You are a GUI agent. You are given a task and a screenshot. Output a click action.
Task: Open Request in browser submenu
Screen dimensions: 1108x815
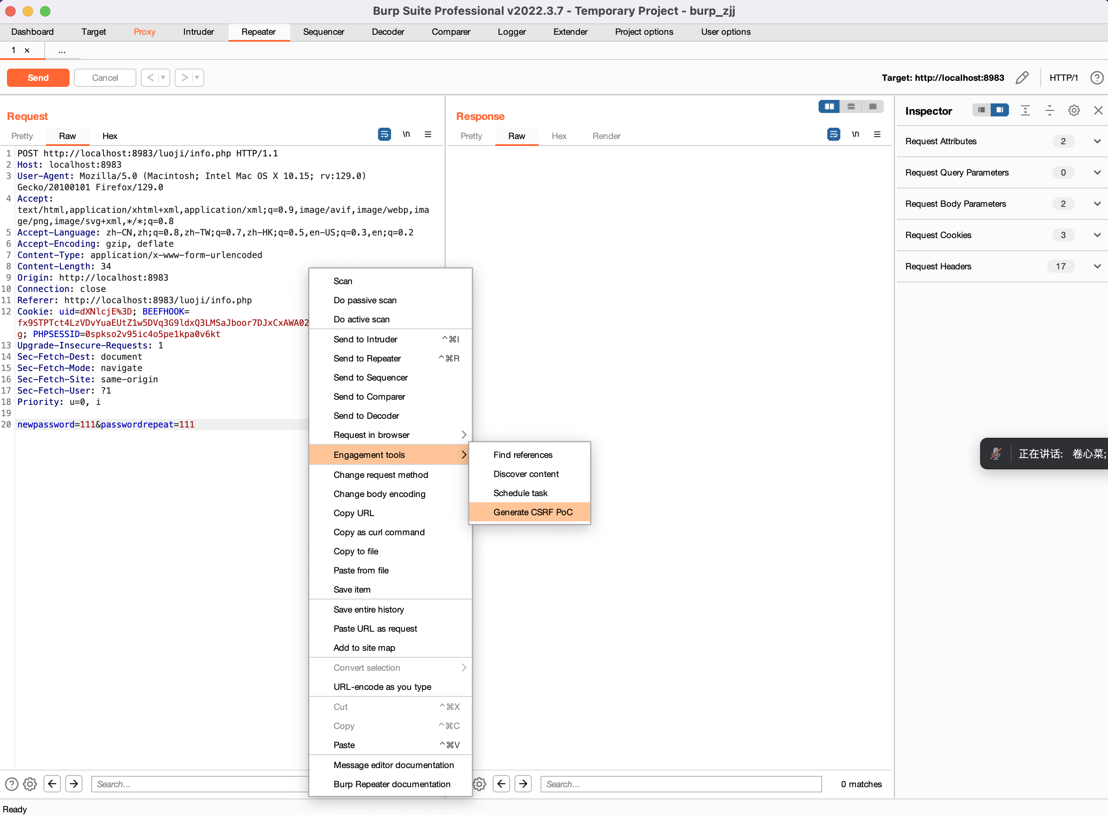pyautogui.click(x=390, y=434)
